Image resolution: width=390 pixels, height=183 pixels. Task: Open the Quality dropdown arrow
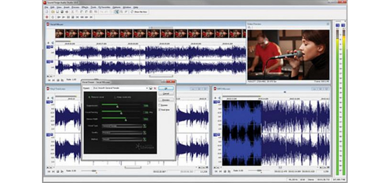(145, 133)
